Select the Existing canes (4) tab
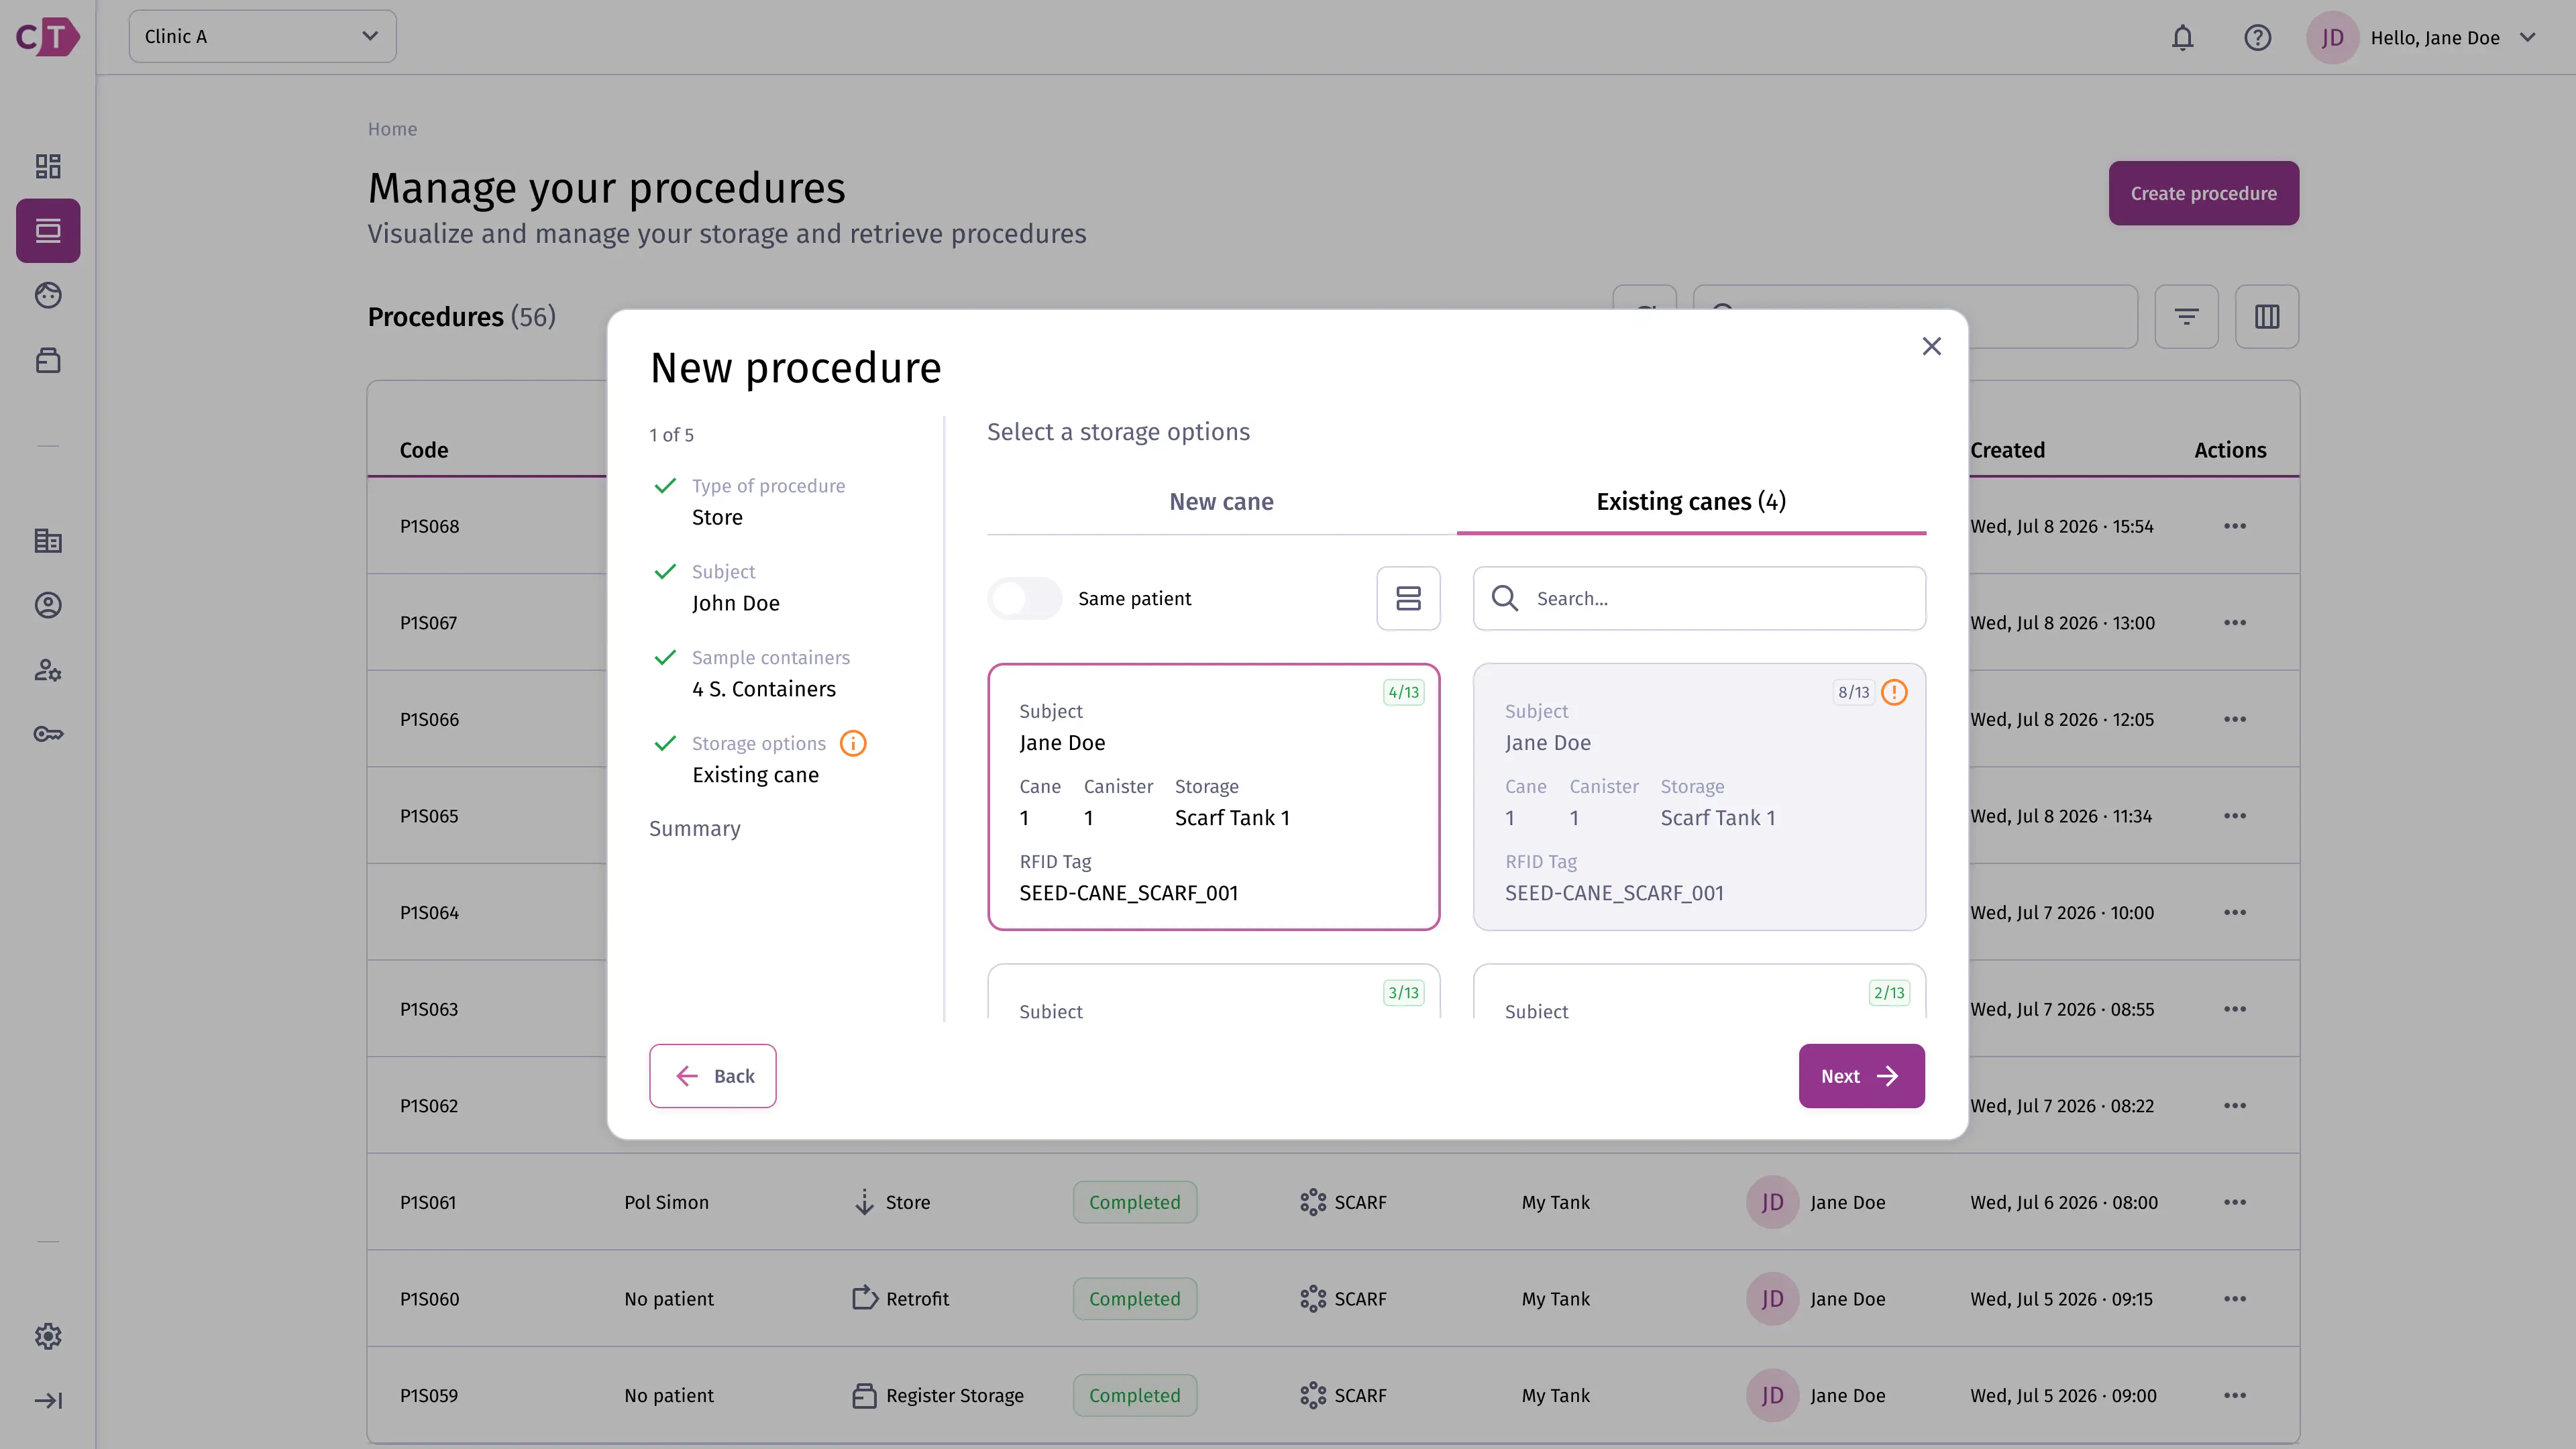The width and height of the screenshot is (2576, 1449). coord(1691,502)
